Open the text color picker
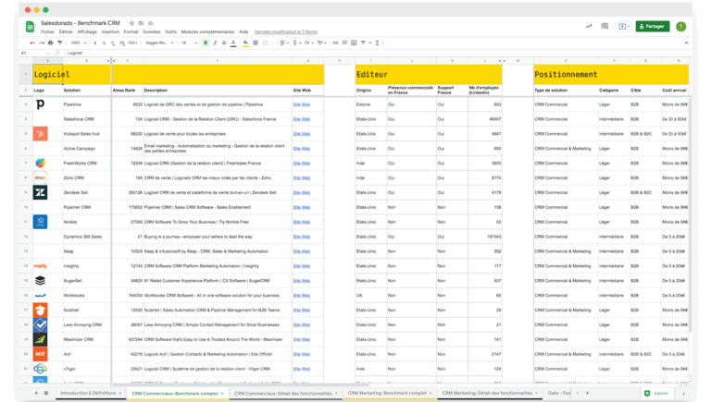 click(x=233, y=43)
